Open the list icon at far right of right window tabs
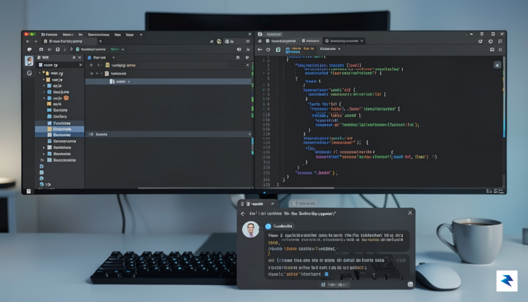 500,41
